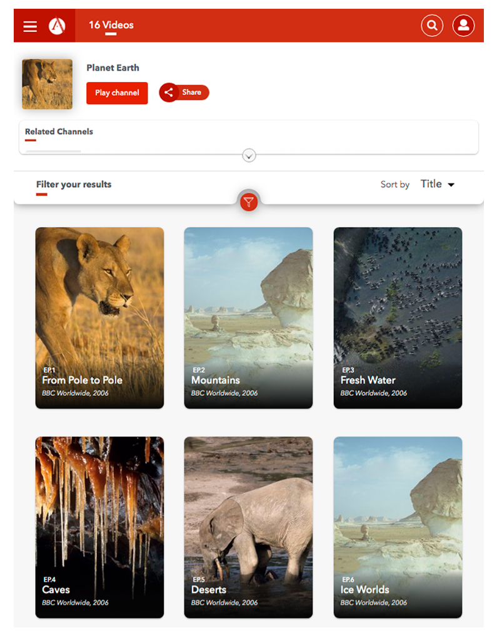Click the Related Channels label
The height and width of the screenshot is (633, 497).
tap(59, 131)
